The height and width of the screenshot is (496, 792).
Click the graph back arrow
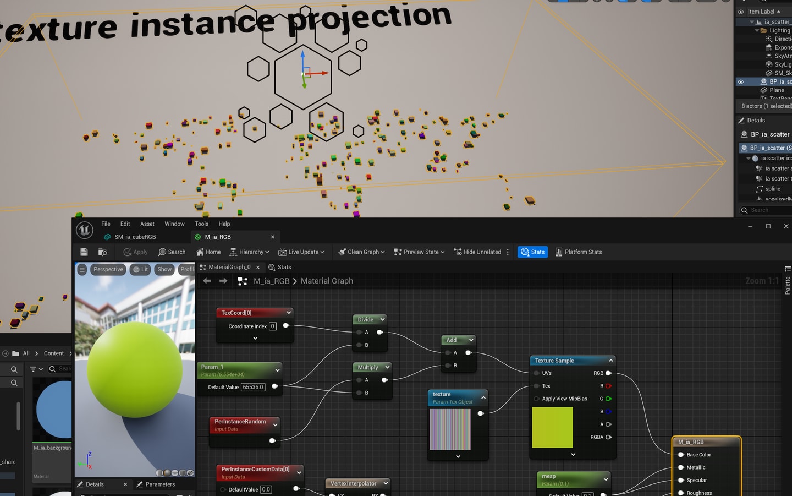pyautogui.click(x=207, y=281)
